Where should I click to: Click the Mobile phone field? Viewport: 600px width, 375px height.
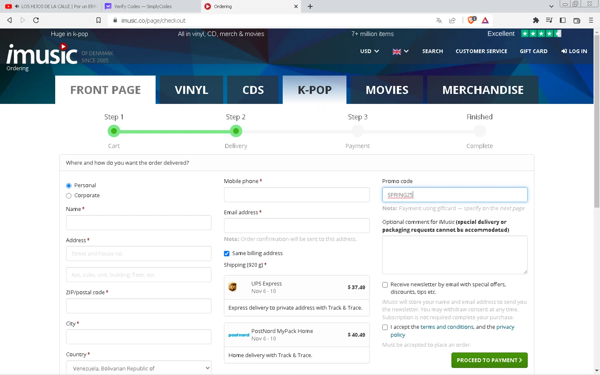tap(297, 195)
